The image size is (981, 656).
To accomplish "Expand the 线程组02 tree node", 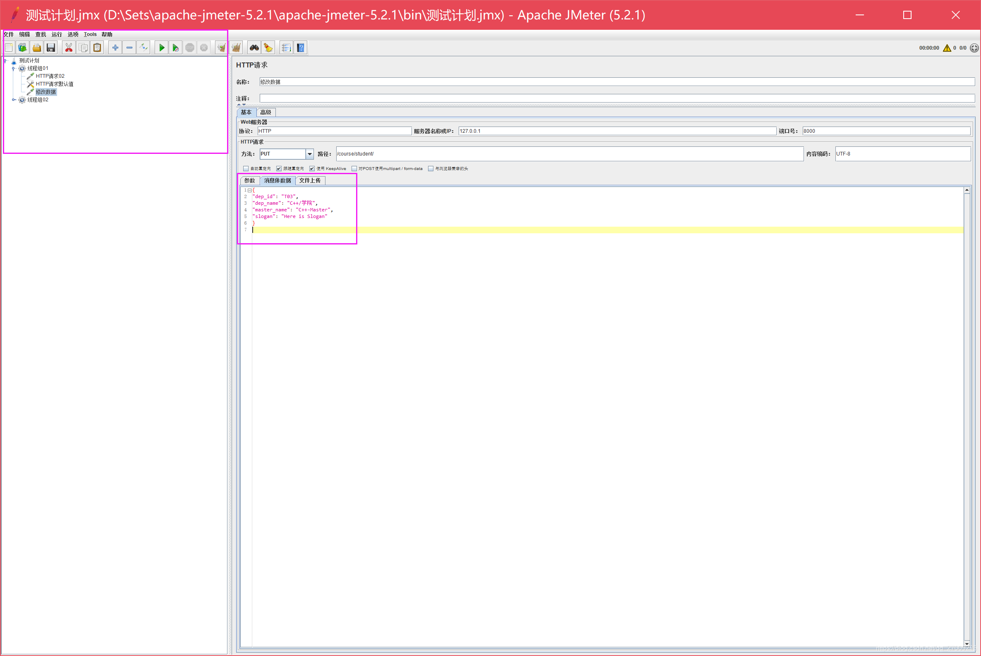I will coord(13,100).
